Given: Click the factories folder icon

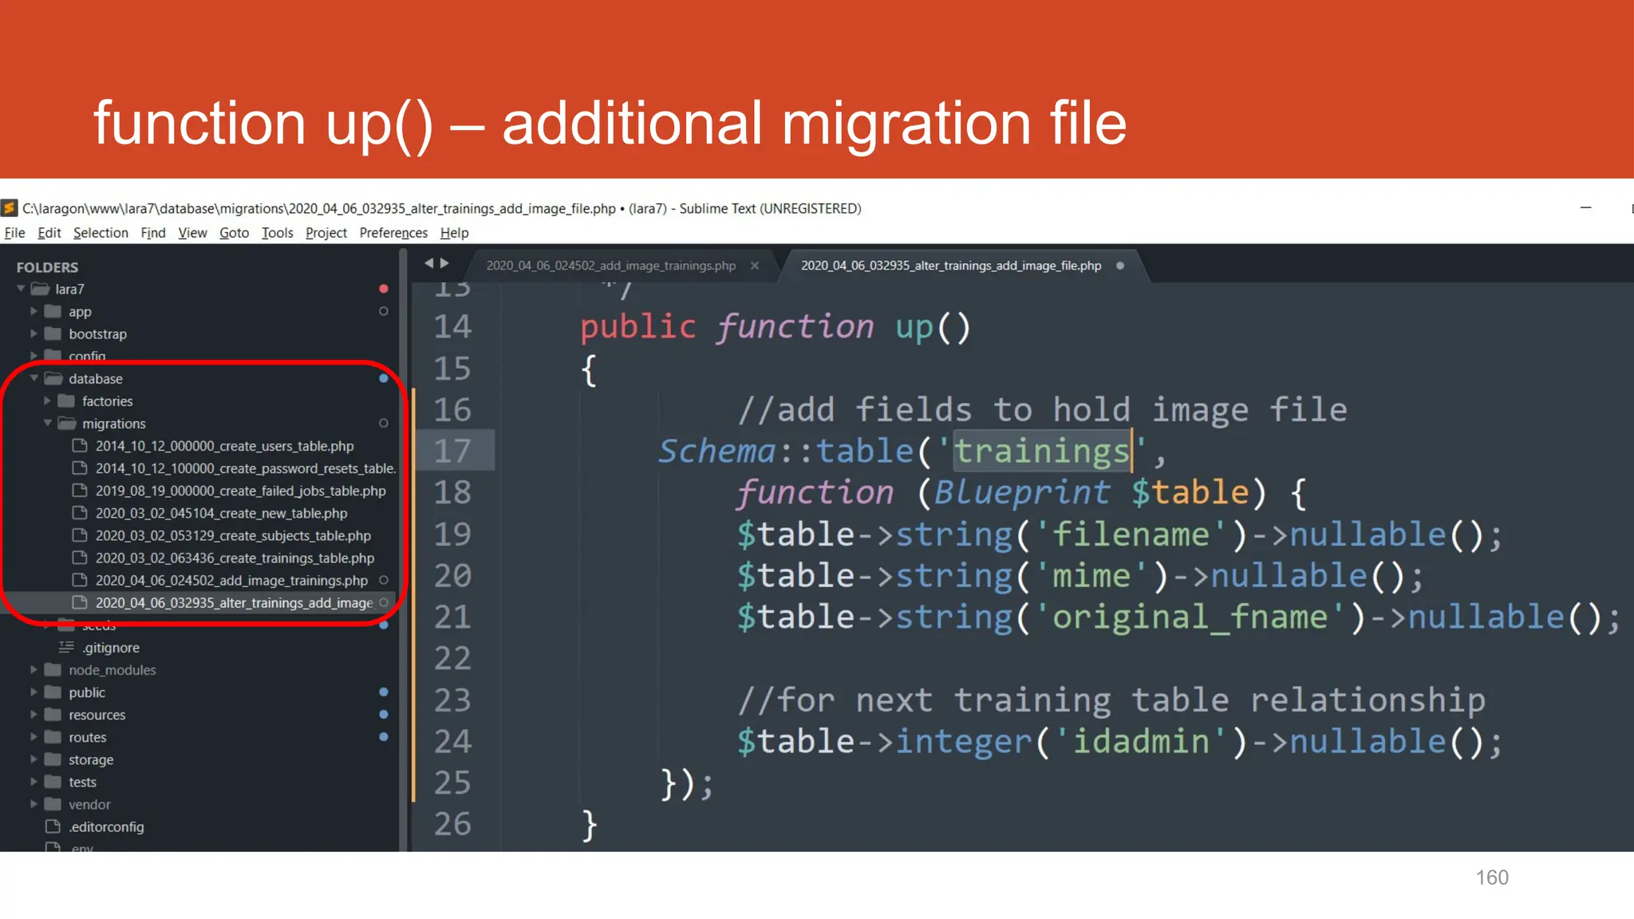Looking at the screenshot, I should coord(67,400).
